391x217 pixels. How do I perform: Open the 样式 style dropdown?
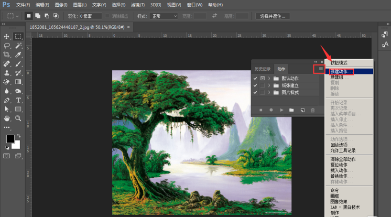click(x=163, y=16)
